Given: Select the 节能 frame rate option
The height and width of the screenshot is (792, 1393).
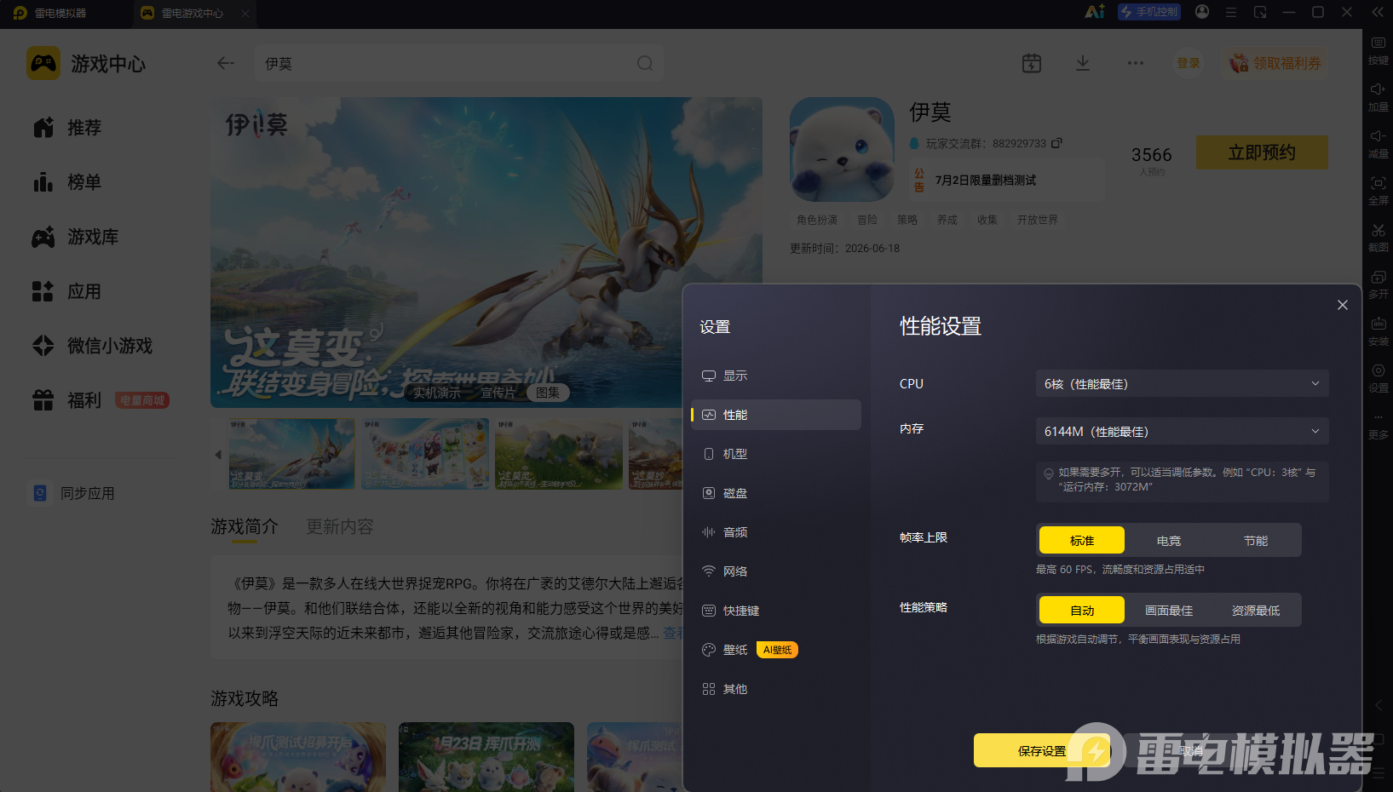Looking at the screenshot, I should (1256, 540).
